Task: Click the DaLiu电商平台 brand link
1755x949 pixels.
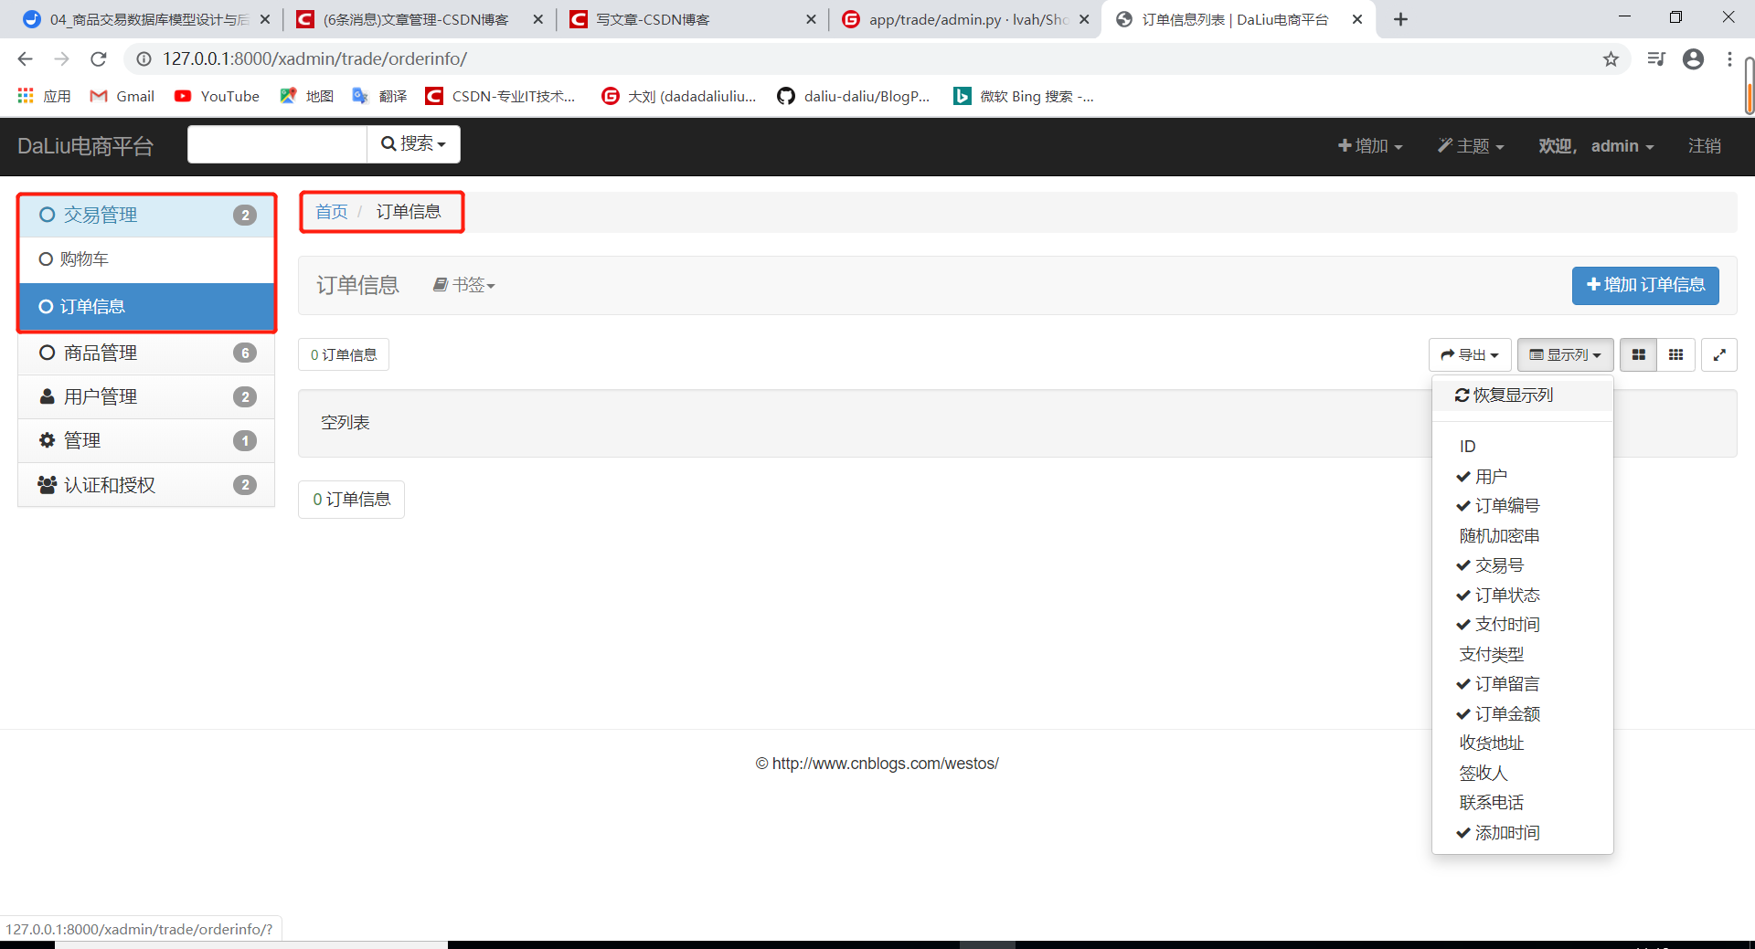Action: (x=85, y=146)
